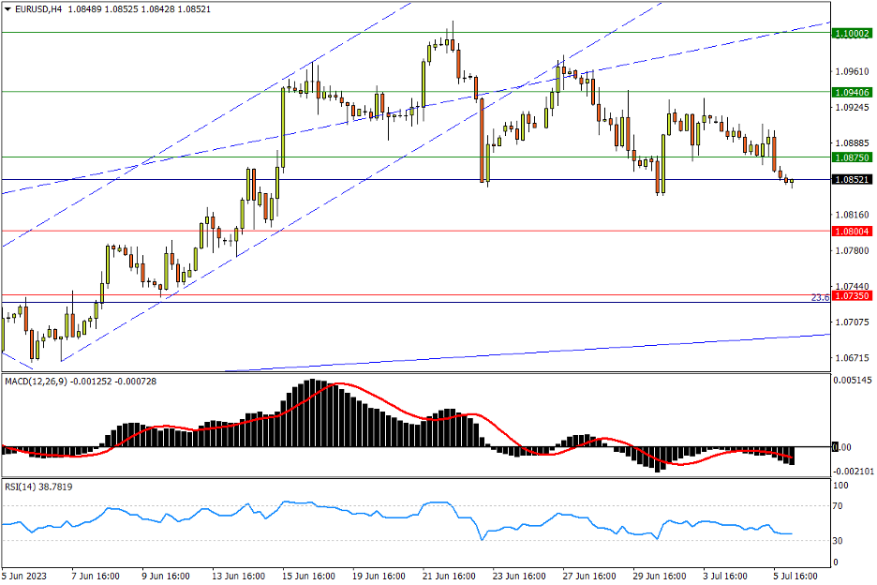Click the RSI 30 level axis label
Screen dimensions: 877x585
[x=840, y=542]
